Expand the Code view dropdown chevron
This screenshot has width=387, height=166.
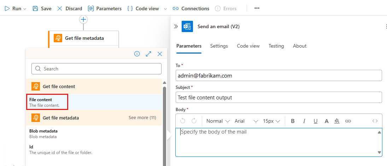[165, 8]
